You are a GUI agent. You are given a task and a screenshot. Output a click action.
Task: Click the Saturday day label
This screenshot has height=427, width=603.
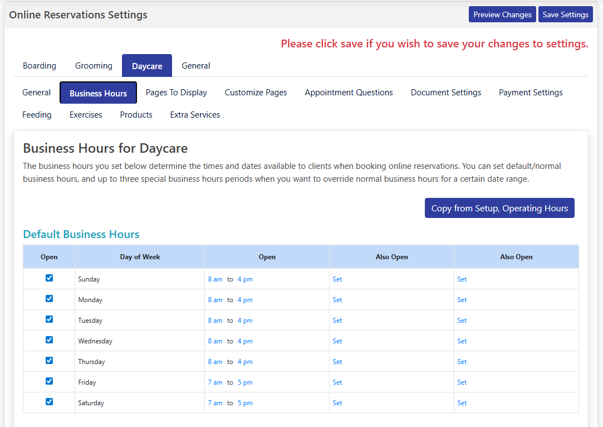tap(91, 403)
